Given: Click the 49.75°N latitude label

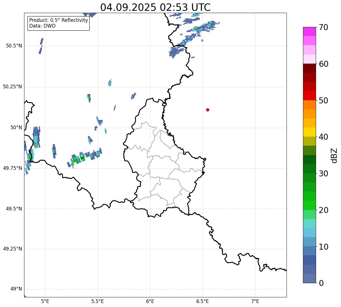Looking at the screenshot, I should pyautogui.click(x=12, y=168).
